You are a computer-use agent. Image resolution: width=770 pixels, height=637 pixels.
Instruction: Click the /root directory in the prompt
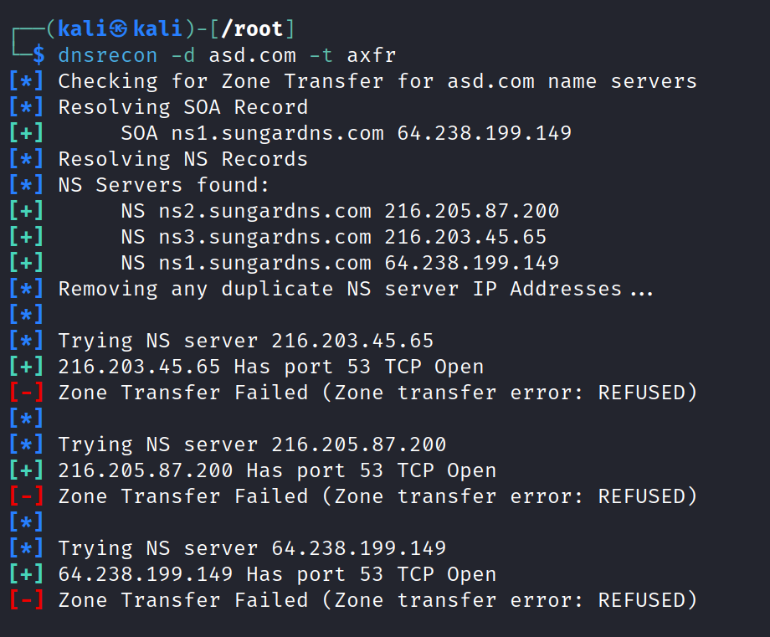[259, 28]
